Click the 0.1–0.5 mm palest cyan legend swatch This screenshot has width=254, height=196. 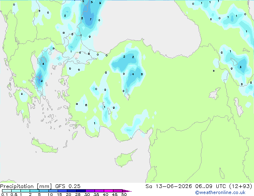tap(7, 191)
